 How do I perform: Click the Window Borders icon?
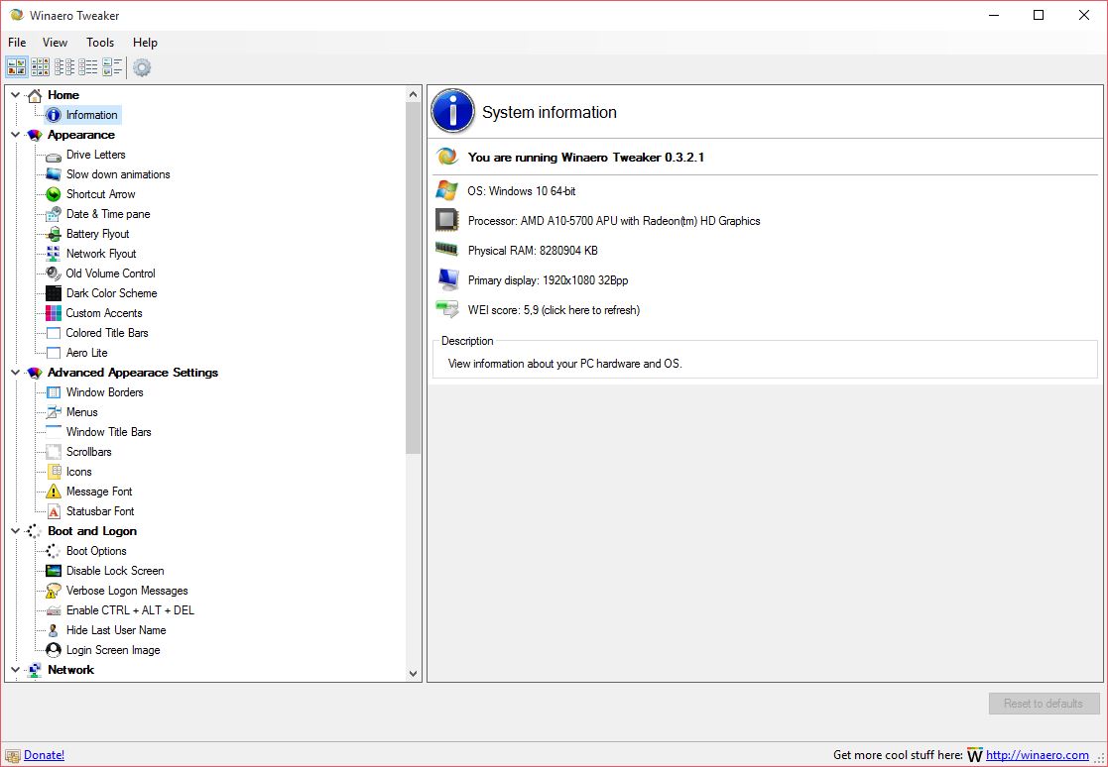pos(54,392)
